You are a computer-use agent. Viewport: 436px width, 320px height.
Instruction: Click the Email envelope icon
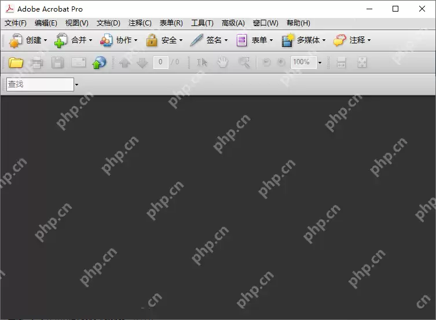coord(78,62)
